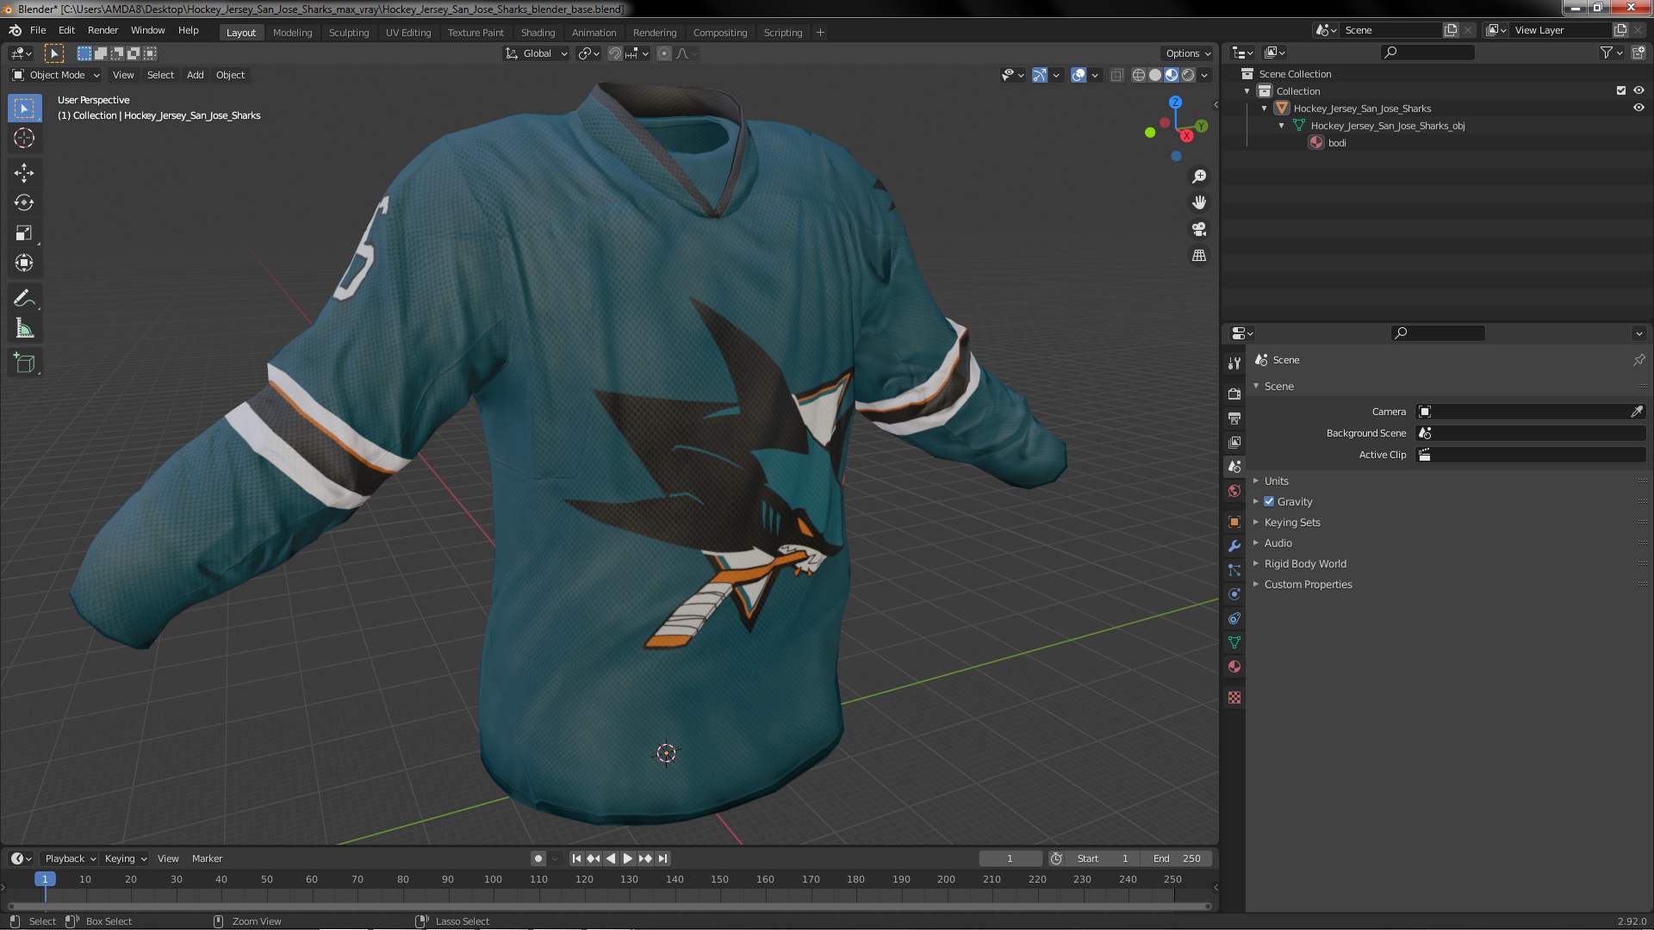Switch to wireframe viewport shading
The image size is (1654, 930).
(x=1139, y=75)
